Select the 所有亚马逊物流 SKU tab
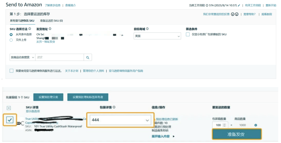Viewport: 281px width, 143px height. tap(22, 21)
